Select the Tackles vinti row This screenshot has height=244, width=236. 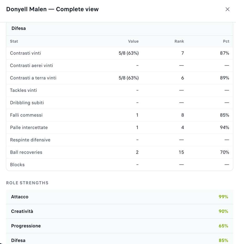(x=120, y=90)
